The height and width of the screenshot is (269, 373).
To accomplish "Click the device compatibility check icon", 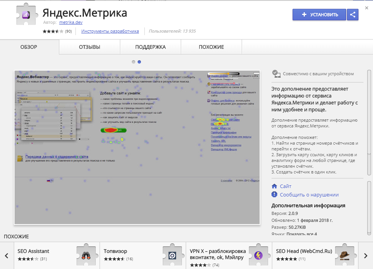I will click(276, 74).
